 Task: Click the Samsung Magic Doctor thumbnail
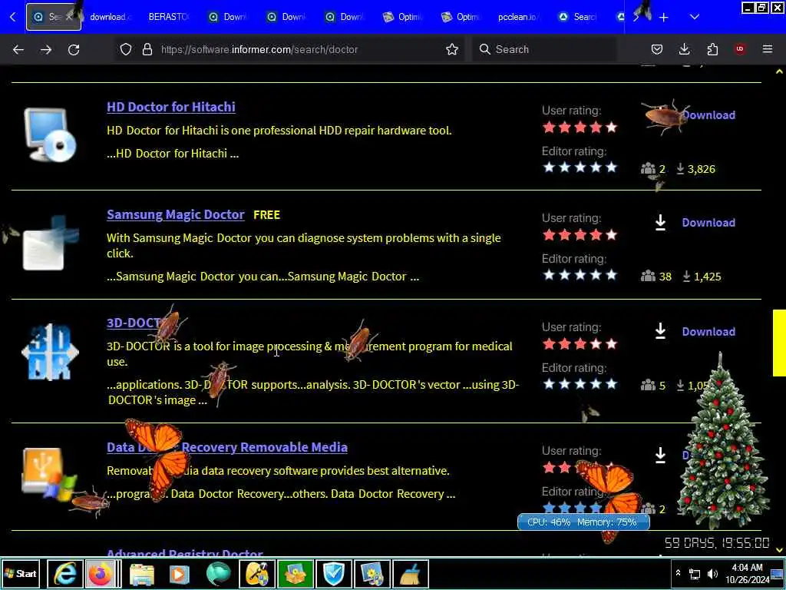point(50,244)
